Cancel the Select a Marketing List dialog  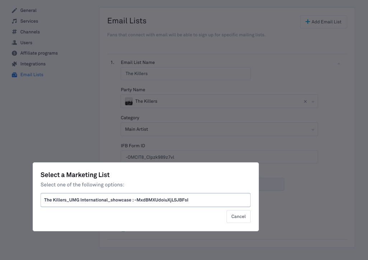(238, 217)
